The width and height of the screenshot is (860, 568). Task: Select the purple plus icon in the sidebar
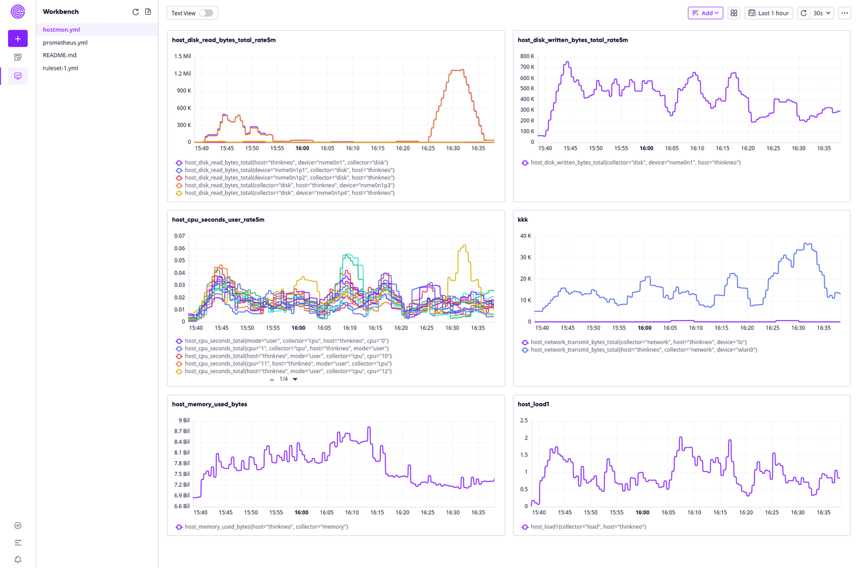[x=17, y=38]
